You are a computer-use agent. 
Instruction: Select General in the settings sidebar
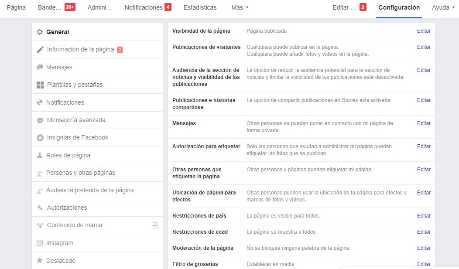click(x=97, y=32)
